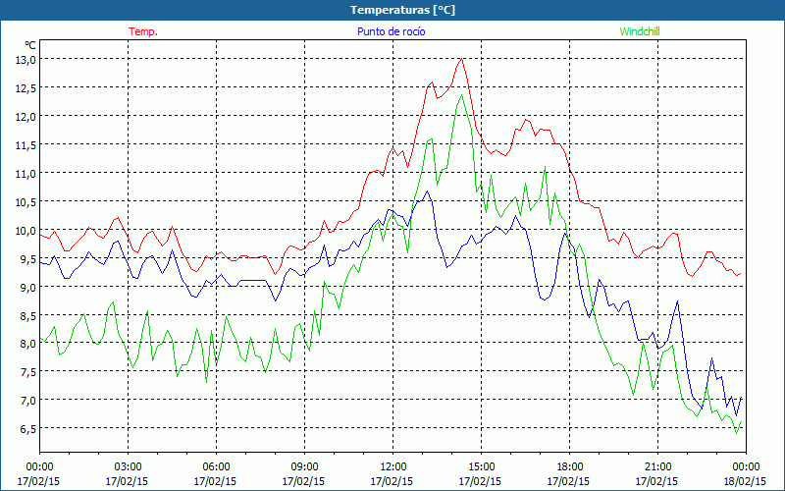Click the 8,5 y-axis value
Viewport: 785px width, 491px height.
(x=28, y=315)
